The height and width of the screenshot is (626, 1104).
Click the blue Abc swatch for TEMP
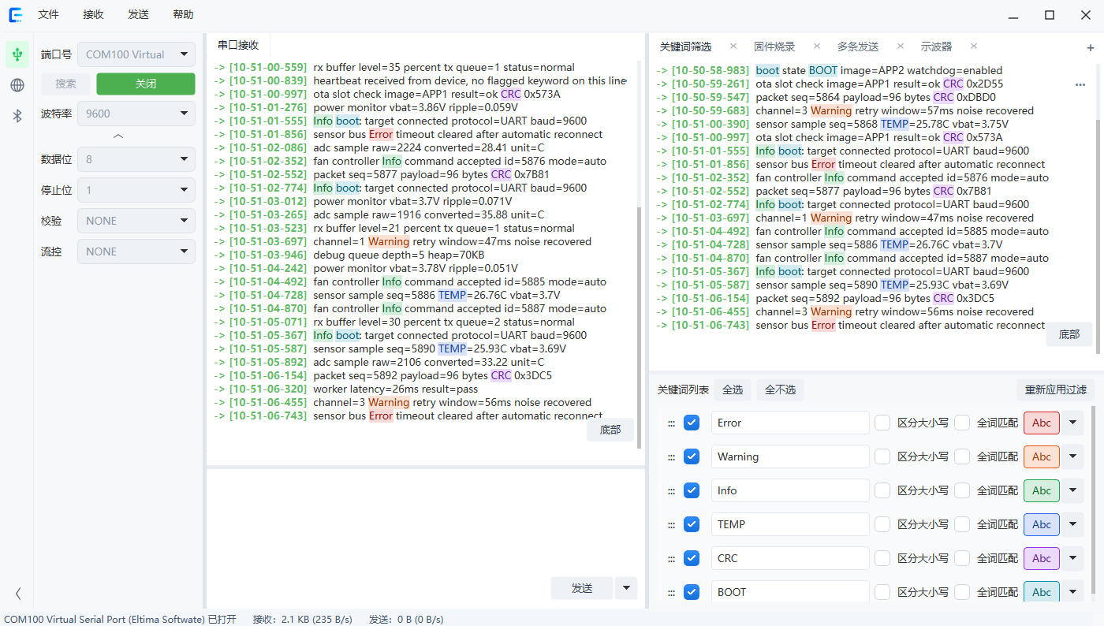point(1042,524)
